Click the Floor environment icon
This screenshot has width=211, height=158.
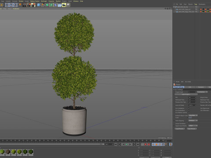60,5
